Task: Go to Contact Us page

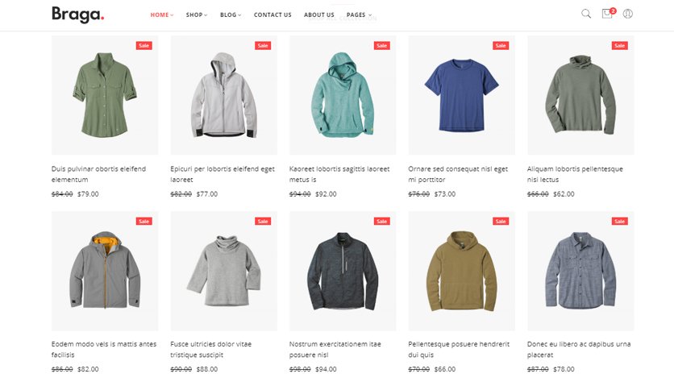Action: point(273,15)
